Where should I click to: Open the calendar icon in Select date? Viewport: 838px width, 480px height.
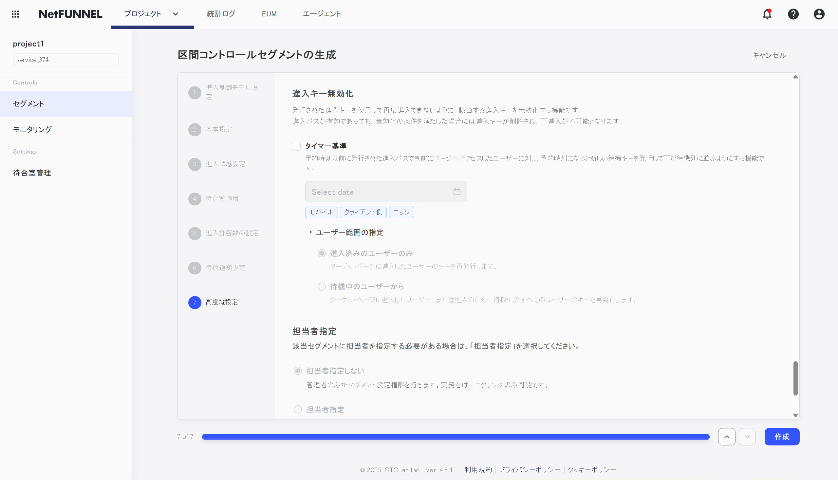click(x=456, y=192)
